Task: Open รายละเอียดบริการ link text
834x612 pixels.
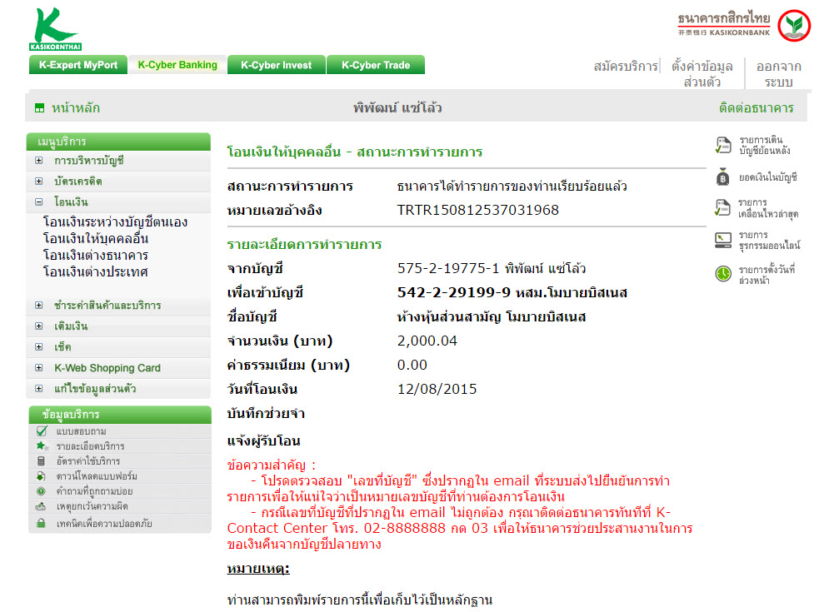Action: 91,445
